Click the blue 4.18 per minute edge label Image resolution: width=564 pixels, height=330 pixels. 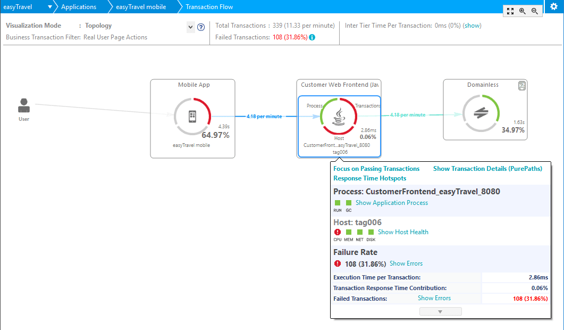264,117
